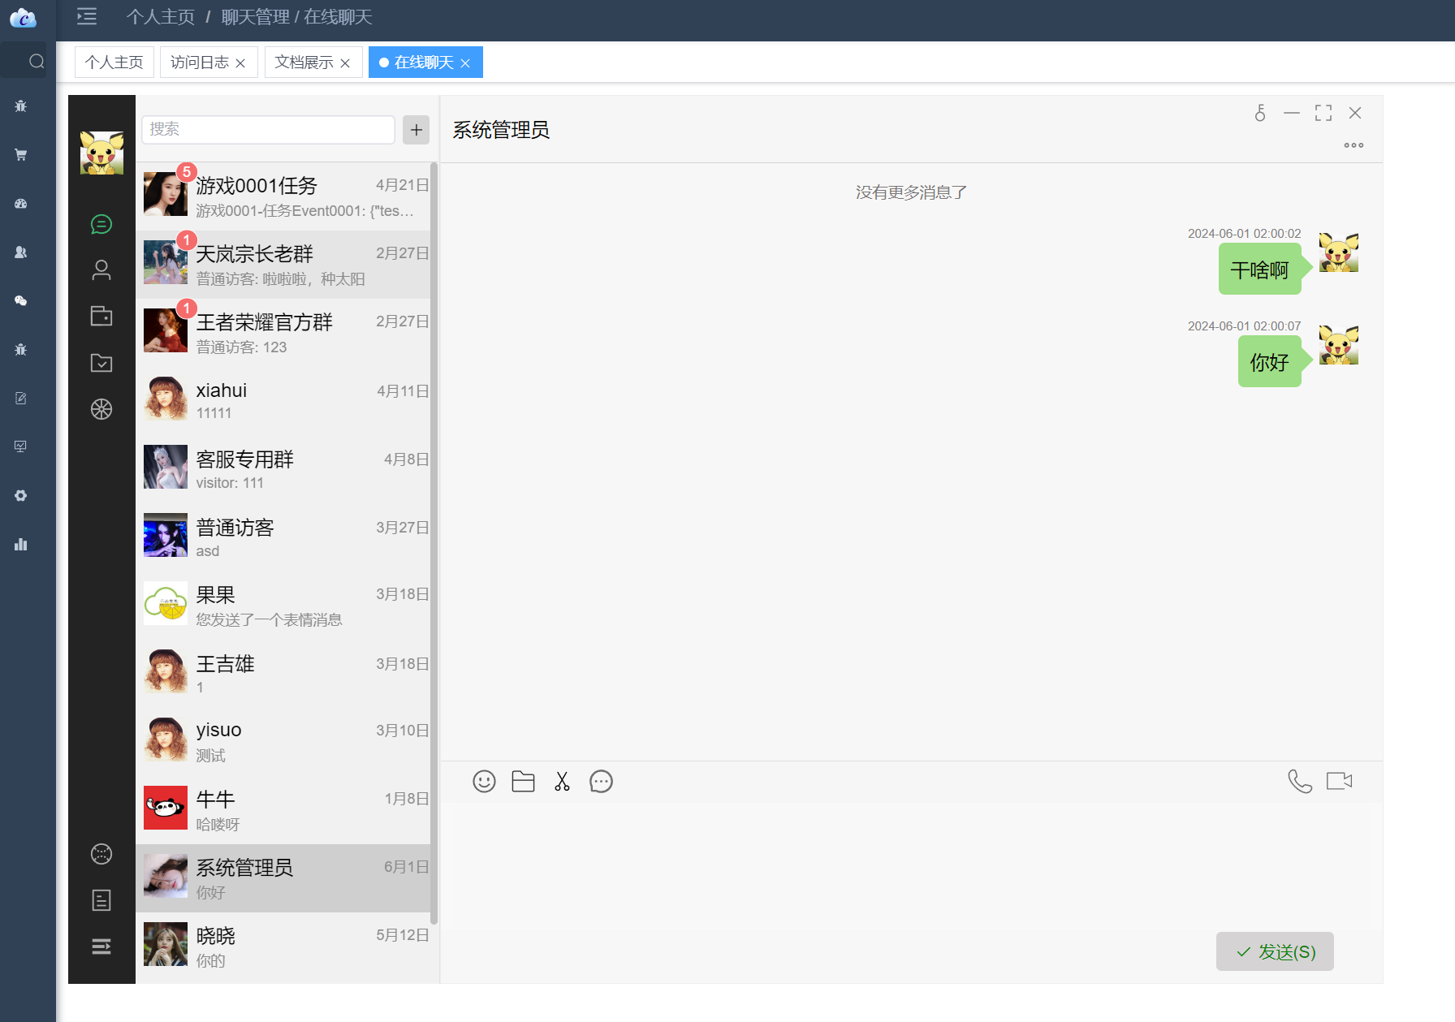
Task: Open the file folder attachment icon
Action: [x=523, y=782]
